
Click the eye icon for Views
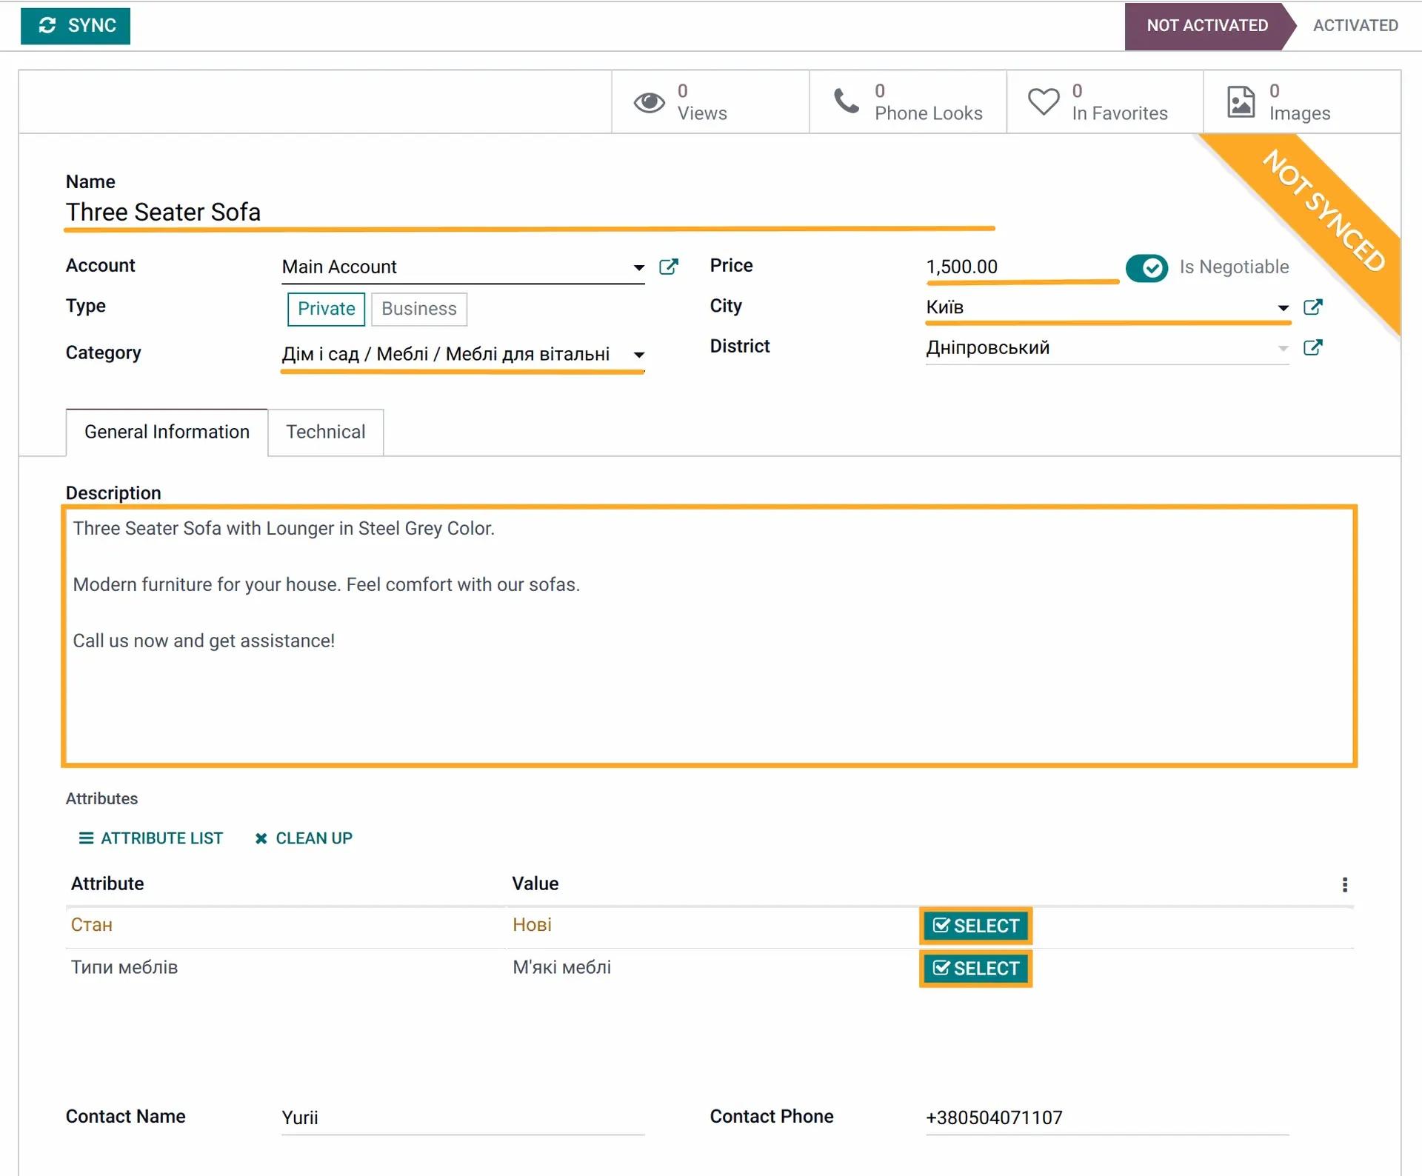pos(649,102)
